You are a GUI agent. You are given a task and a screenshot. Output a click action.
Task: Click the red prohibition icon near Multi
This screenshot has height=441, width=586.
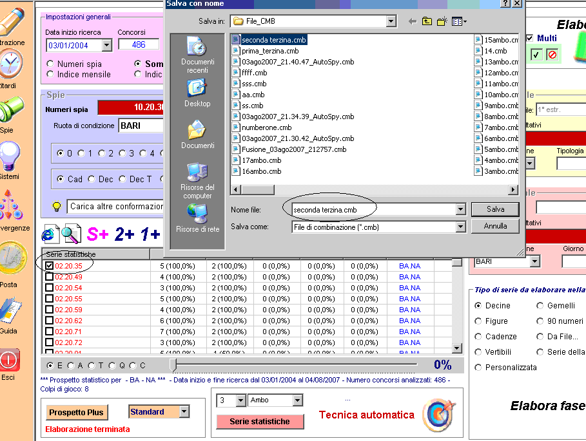[x=552, y=55]
